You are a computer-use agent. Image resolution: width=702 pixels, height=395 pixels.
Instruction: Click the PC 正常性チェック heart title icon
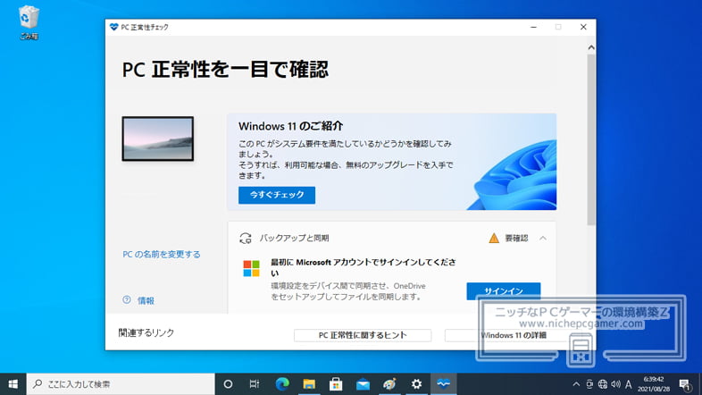click(113, 27)
